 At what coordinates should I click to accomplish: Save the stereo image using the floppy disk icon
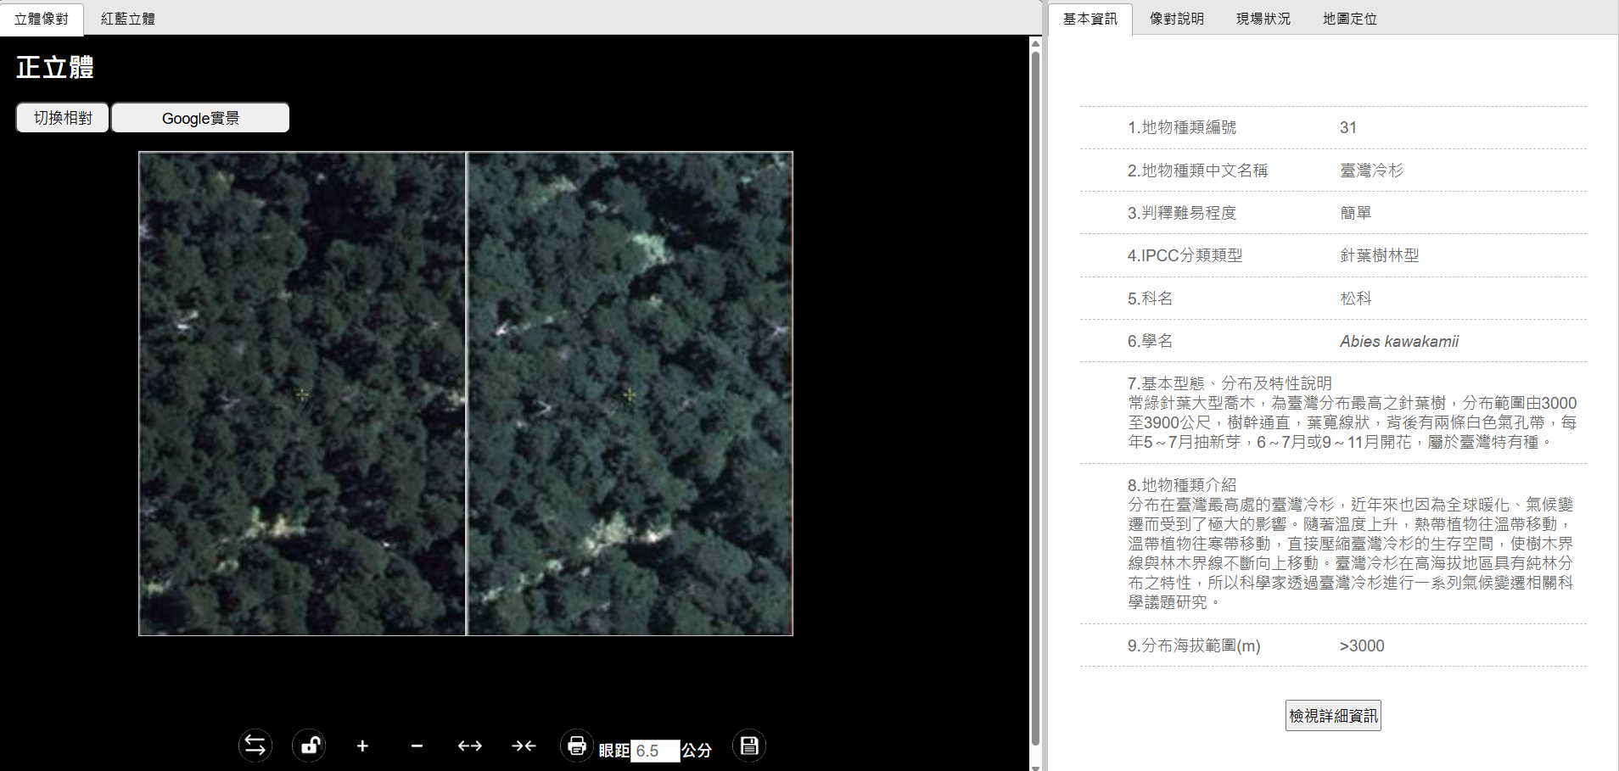748,746
